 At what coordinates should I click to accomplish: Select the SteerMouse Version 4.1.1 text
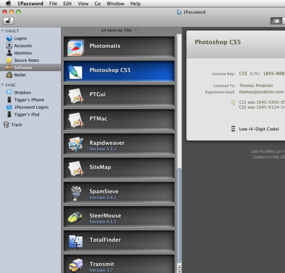[x=103, y=222]
